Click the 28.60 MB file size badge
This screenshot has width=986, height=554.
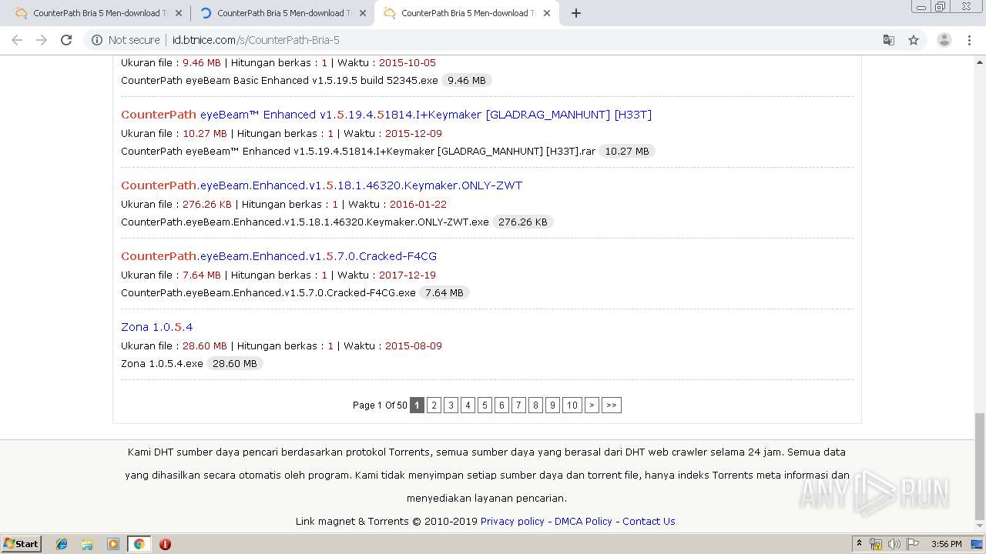(235, 363)
